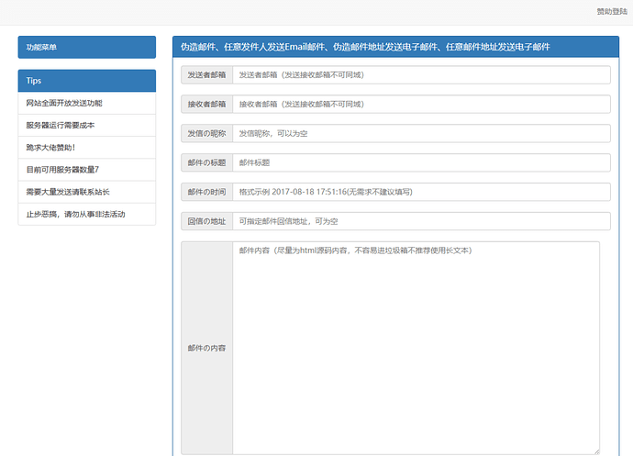The height and width of the screenshot is (456, 633).
Task: Click the 目前可用服务器数量7 list item
Action: (87, 170)
